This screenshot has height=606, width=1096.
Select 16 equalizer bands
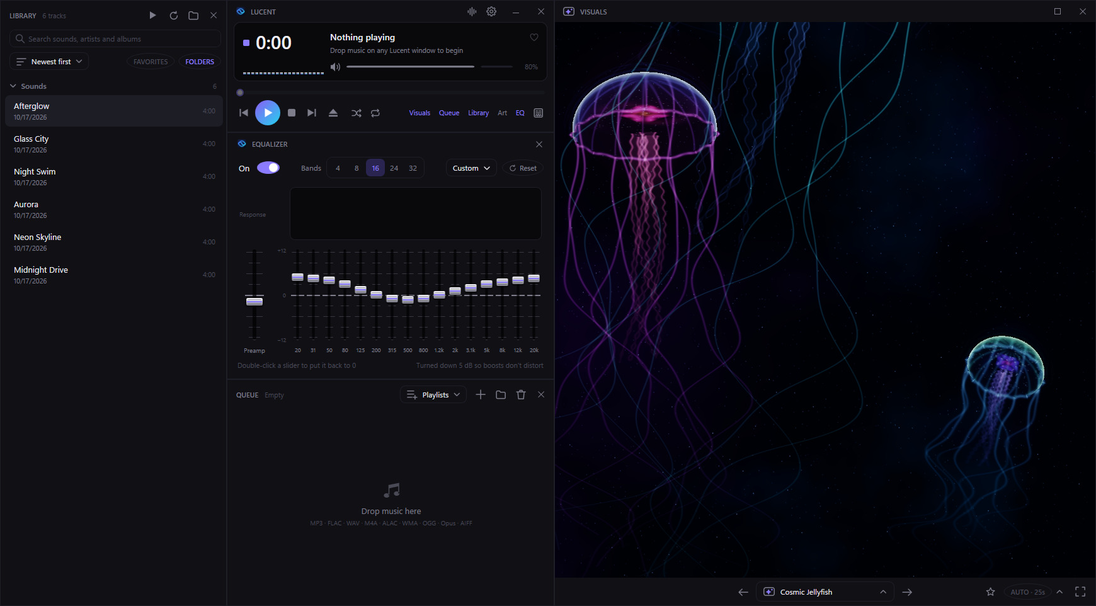click(x=375, y=168)
